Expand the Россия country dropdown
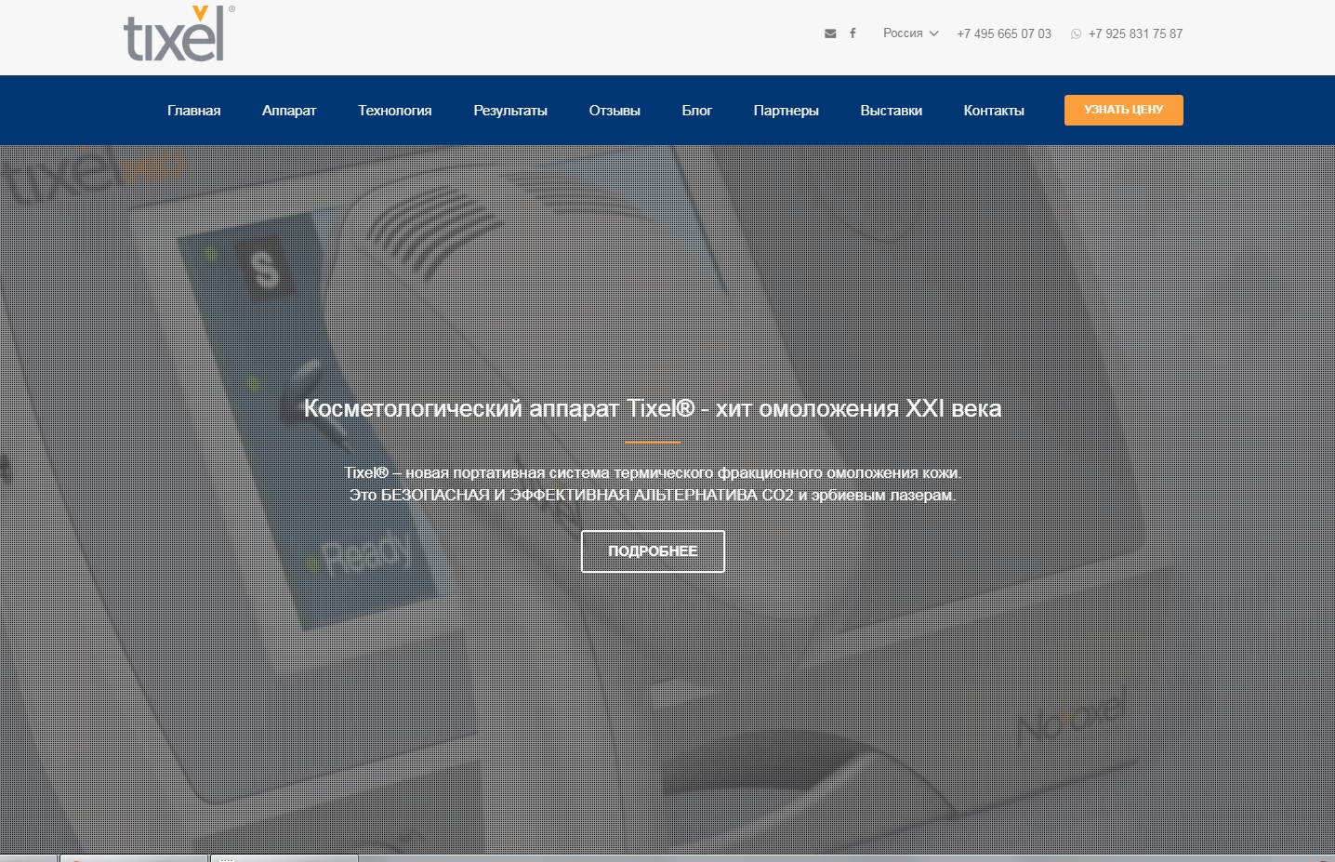1335x862 pixels. (x=911, y=33)
